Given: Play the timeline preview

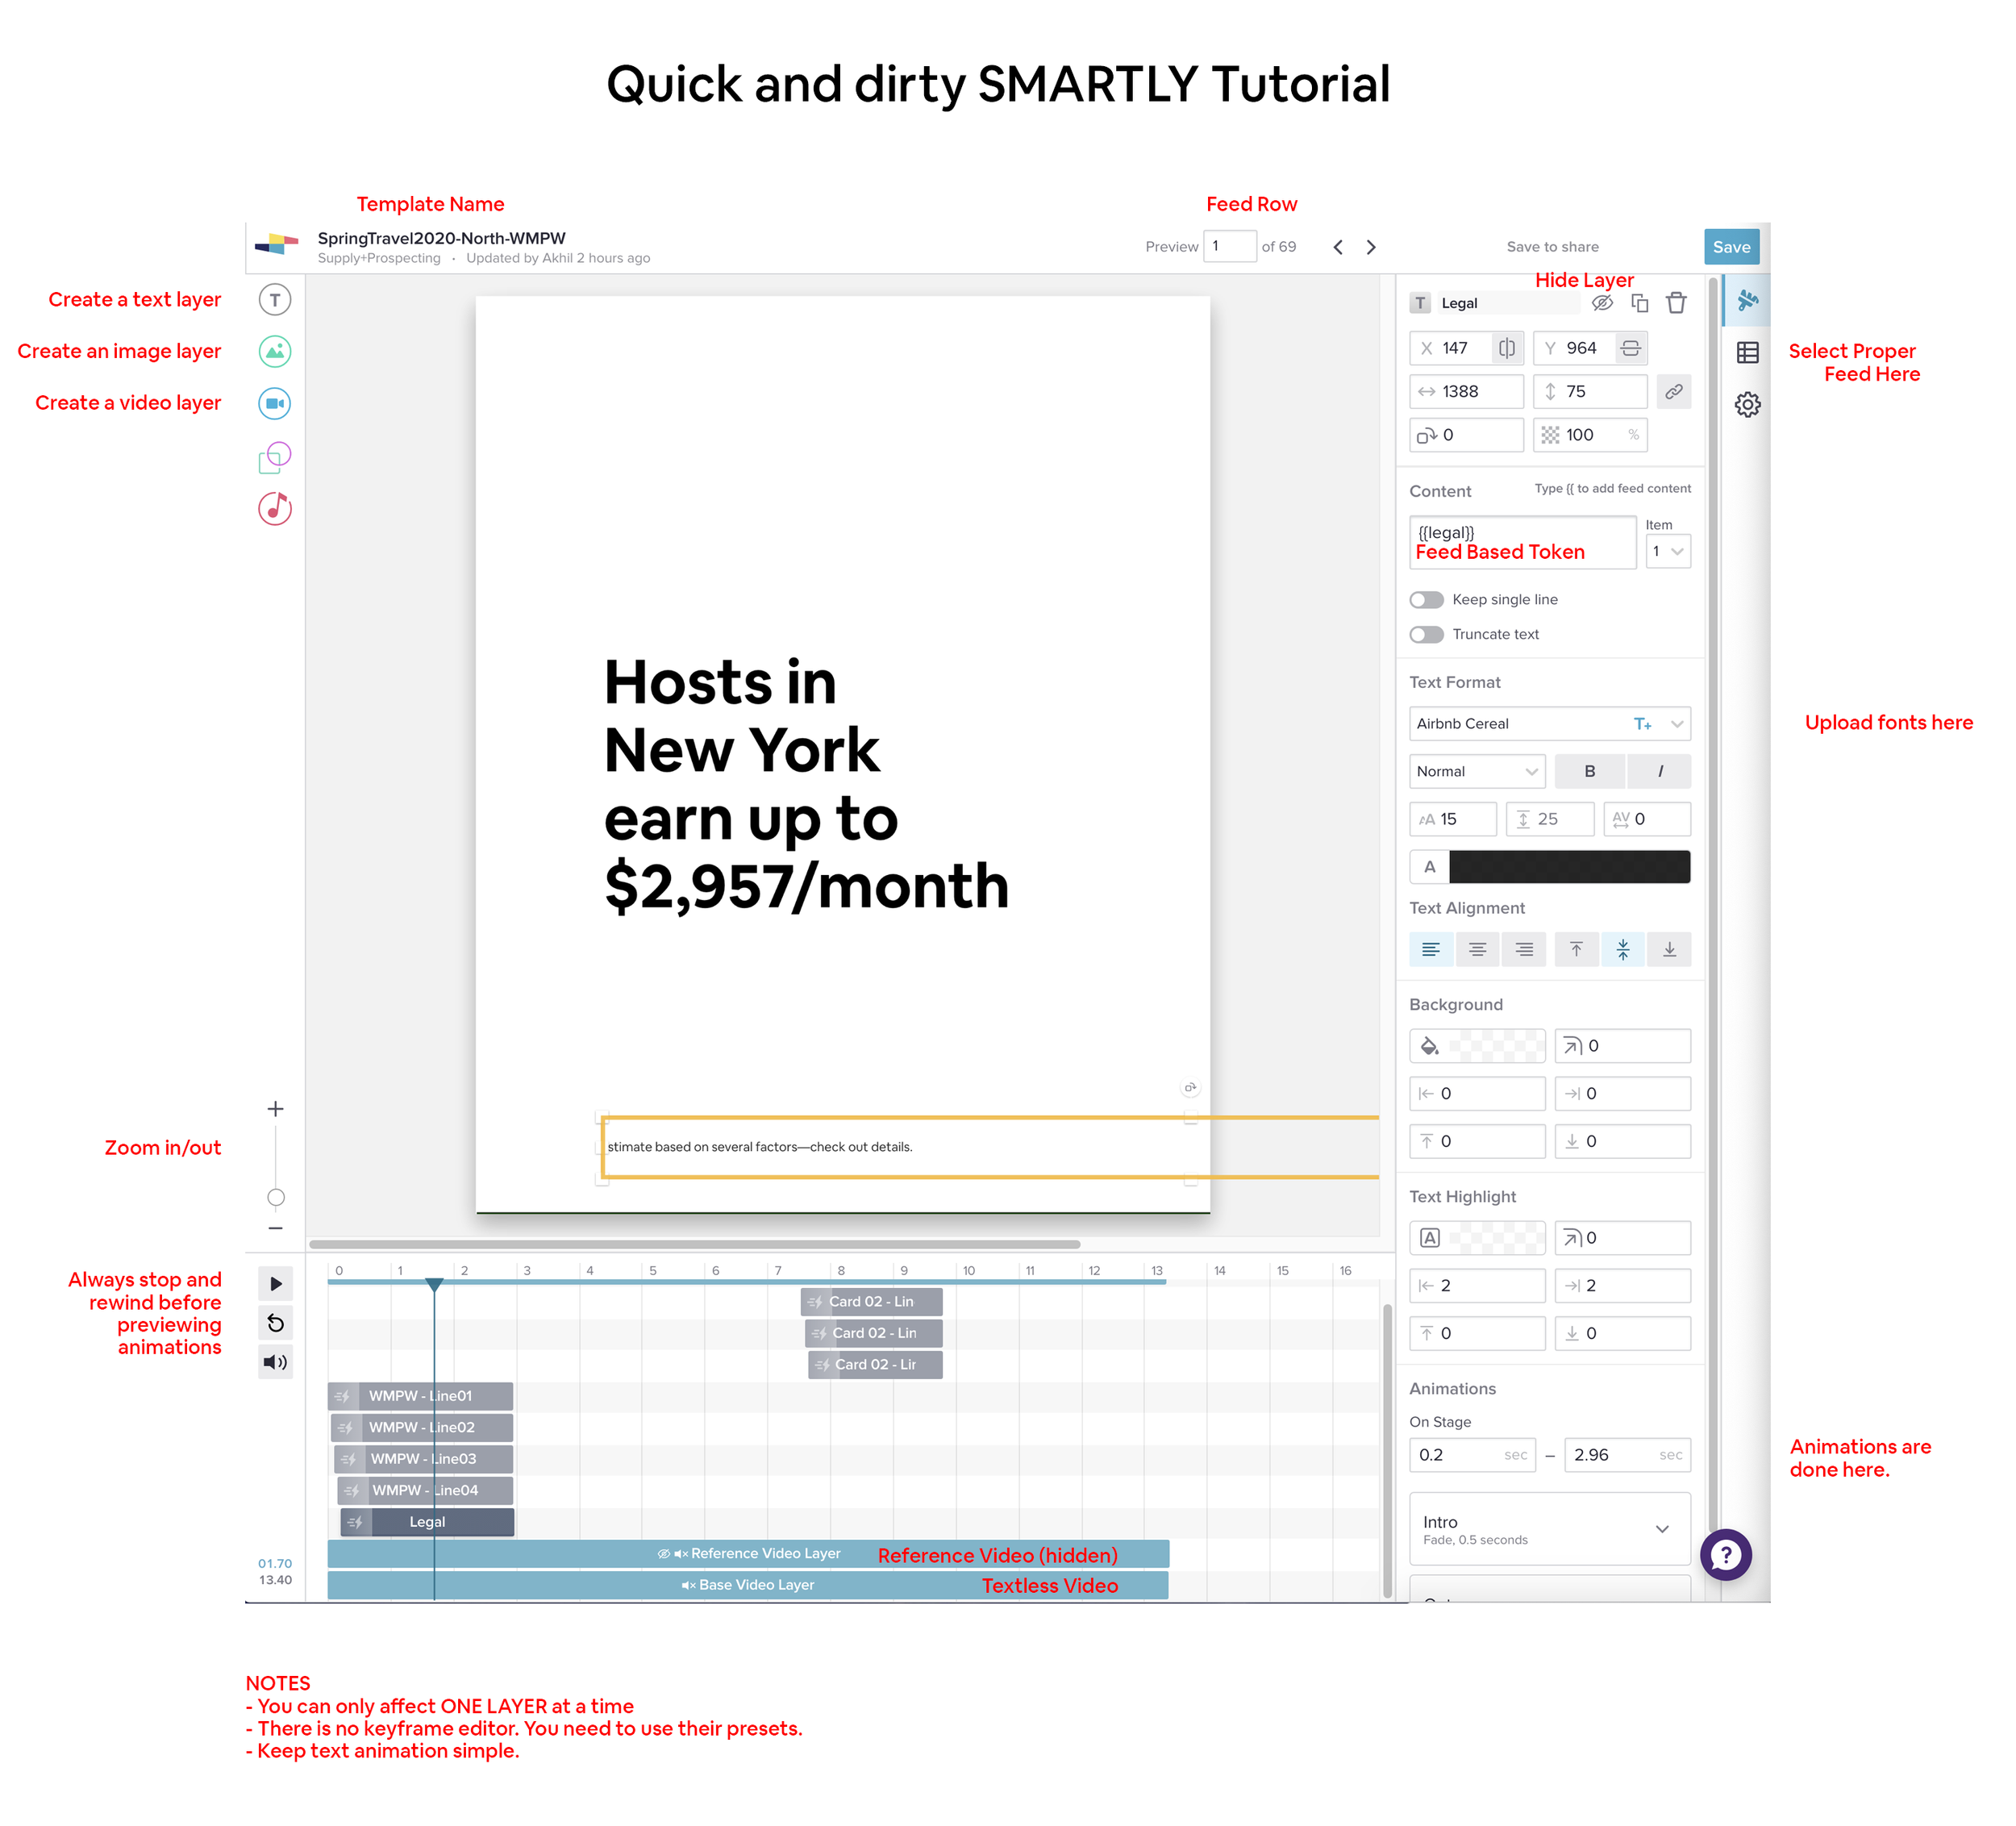Looking at the screenshot, I should click(276, 1284).
